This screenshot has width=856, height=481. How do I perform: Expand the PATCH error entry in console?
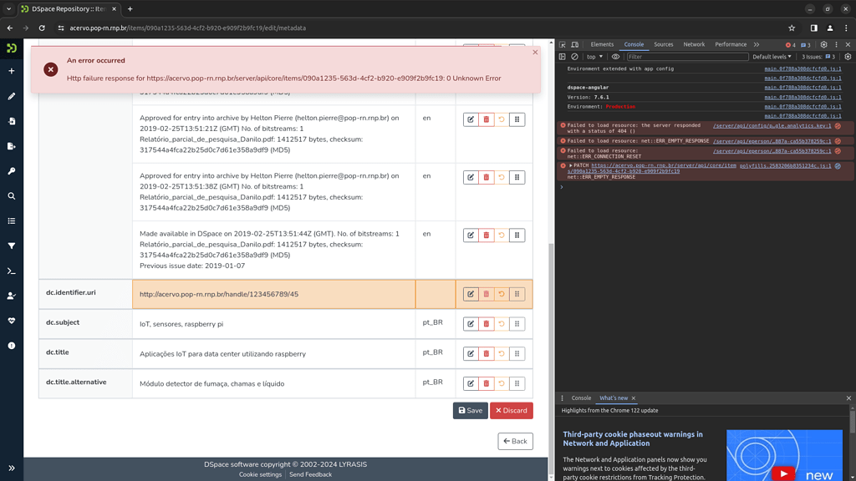pos(571,165)
